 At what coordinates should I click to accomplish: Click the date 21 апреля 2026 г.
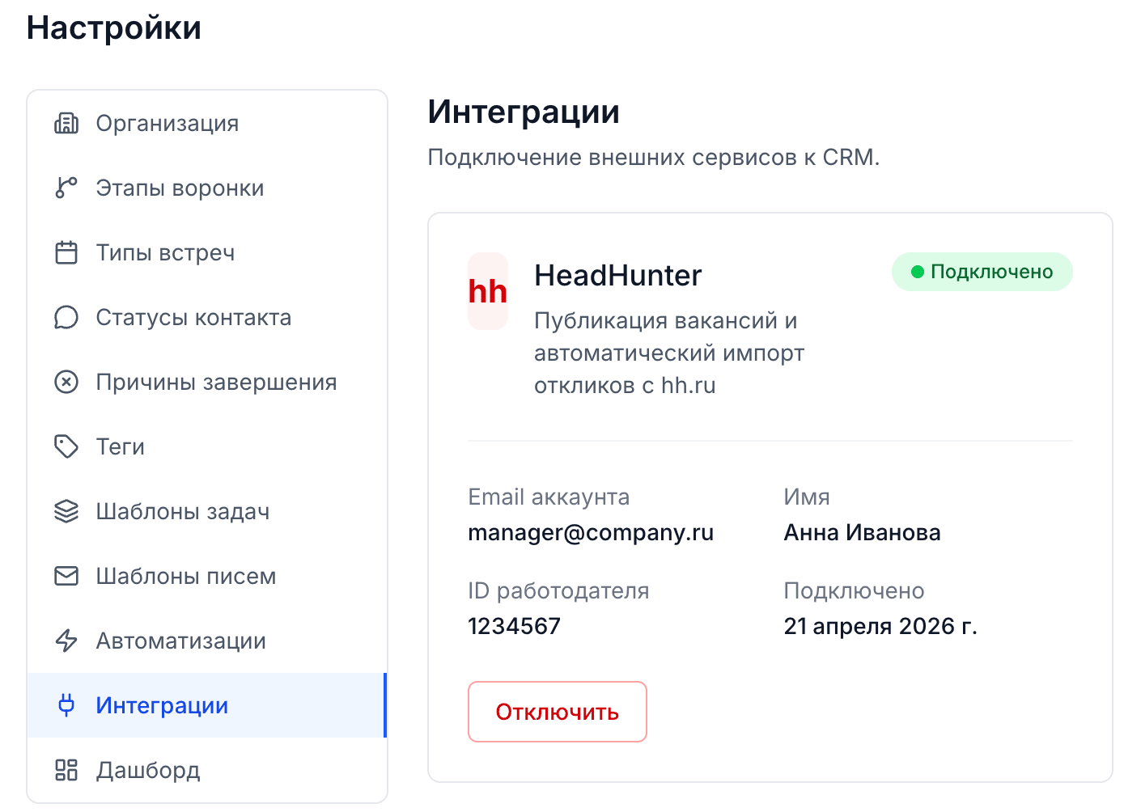tap(880, 627)
